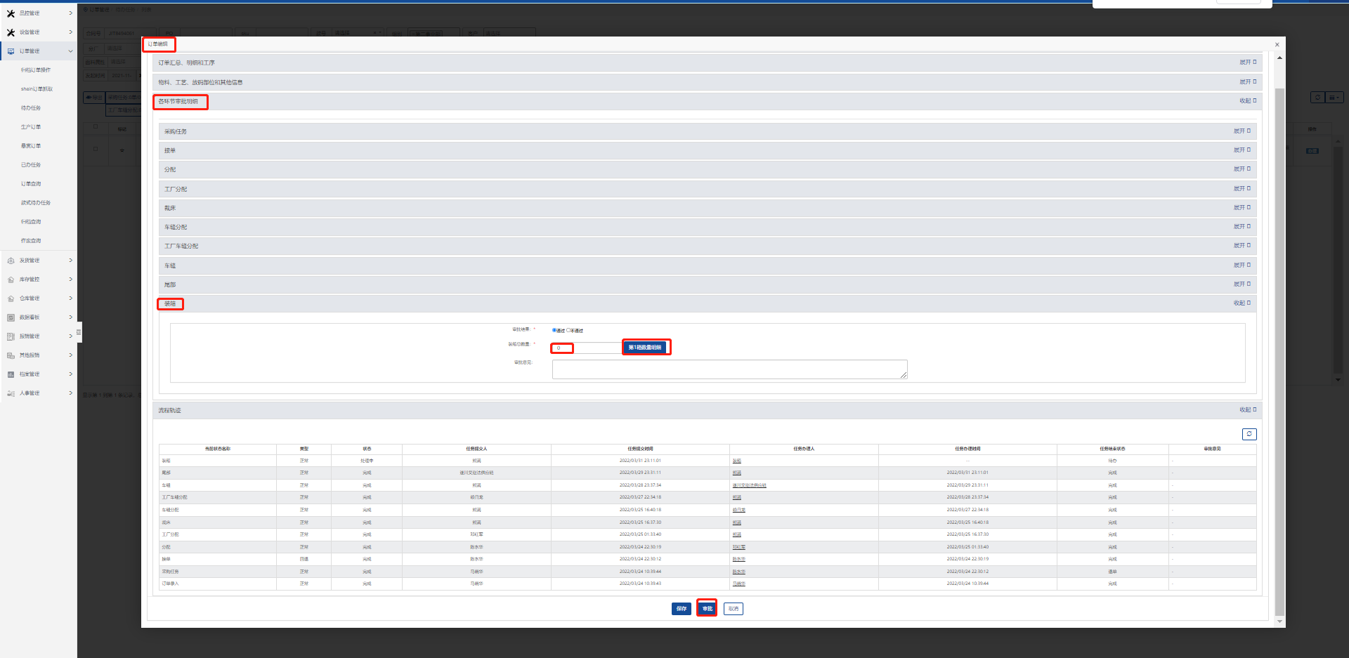1349x658 pixels.
Task: Click the 人事管理 icon in sidebar
Action: click(x=11, y=393)
